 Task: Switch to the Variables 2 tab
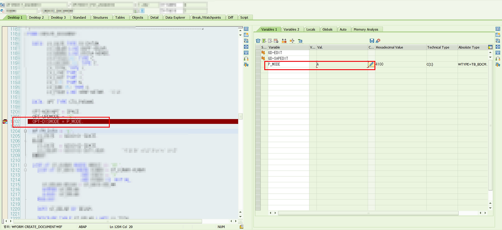(291, 29)
